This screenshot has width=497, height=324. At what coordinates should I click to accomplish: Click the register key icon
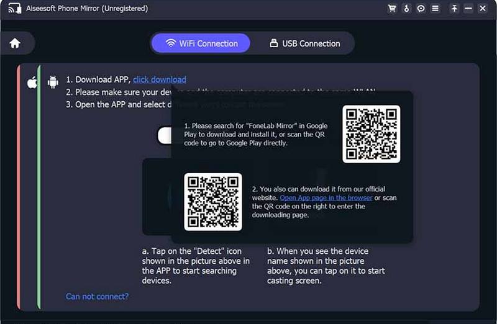(x=406, y=8)
